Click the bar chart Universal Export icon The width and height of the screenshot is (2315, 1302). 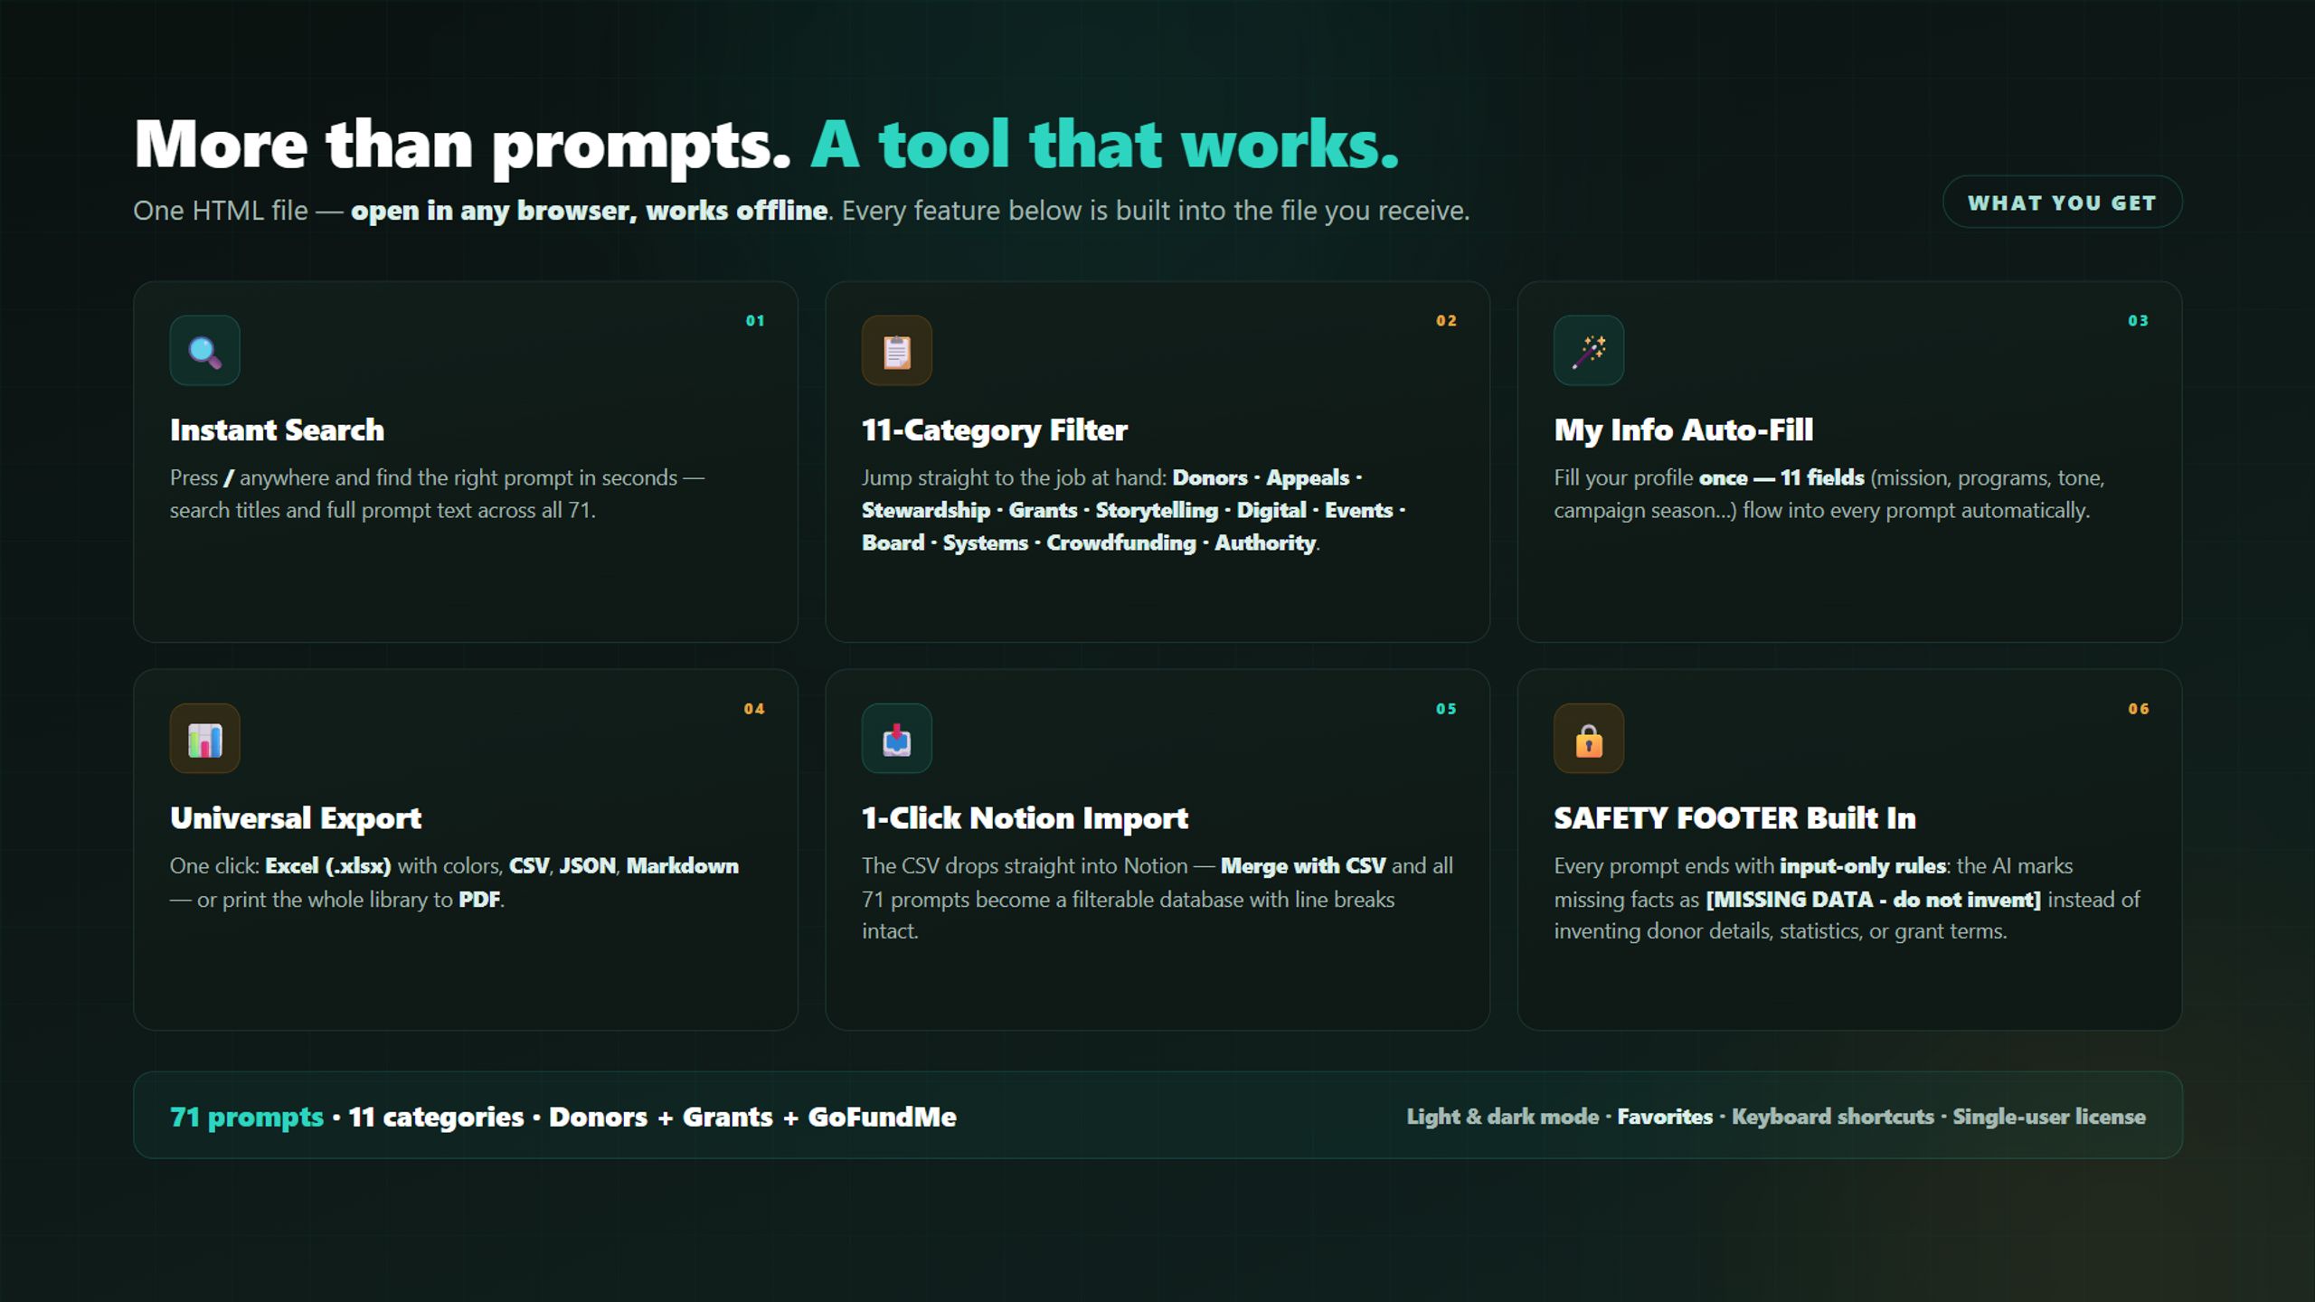[204, 739]
